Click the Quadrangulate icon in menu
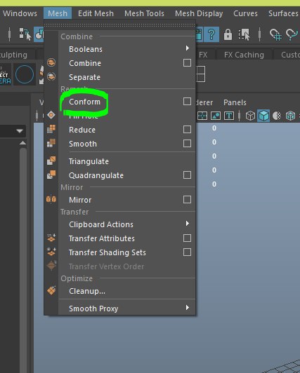 (51, 175)
